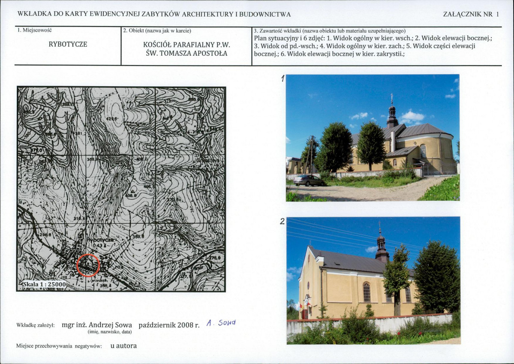Click the red circle on the map

[x=88, y=265]
